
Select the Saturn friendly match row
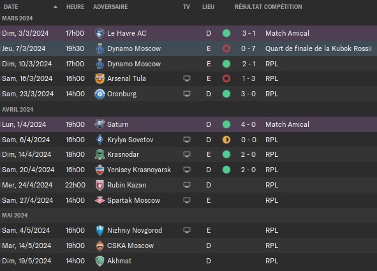(189, 124)
